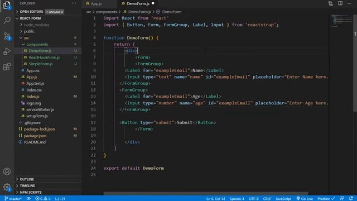
Task: Click the editor minimap preview
Action: (341, 21)
